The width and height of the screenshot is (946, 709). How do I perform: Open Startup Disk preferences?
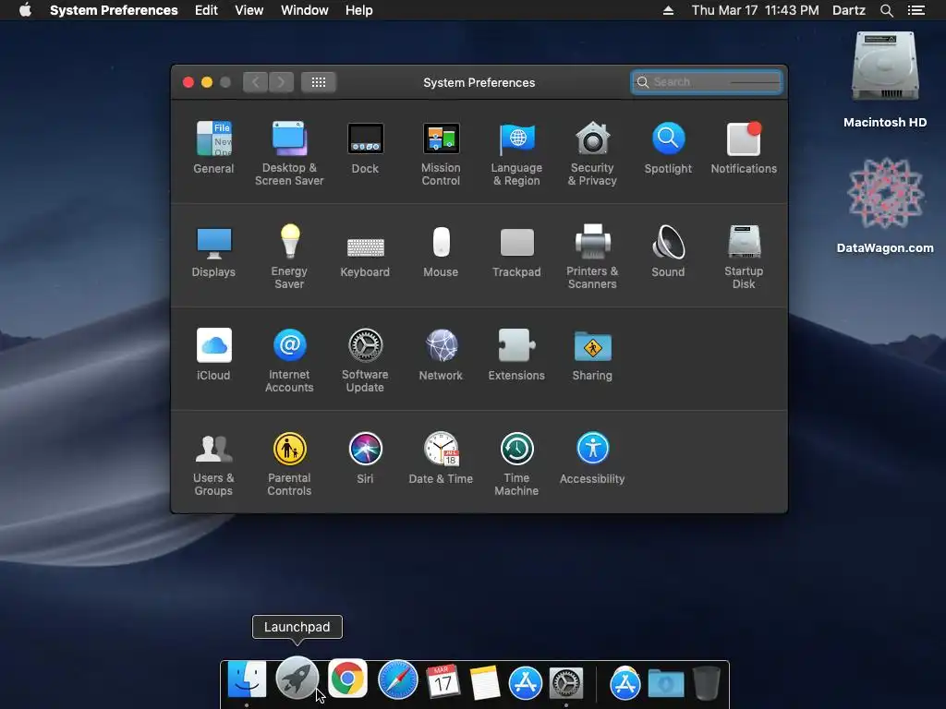click(744, 257)
